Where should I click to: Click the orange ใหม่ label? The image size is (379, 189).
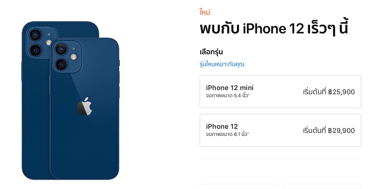pos(205,12)
